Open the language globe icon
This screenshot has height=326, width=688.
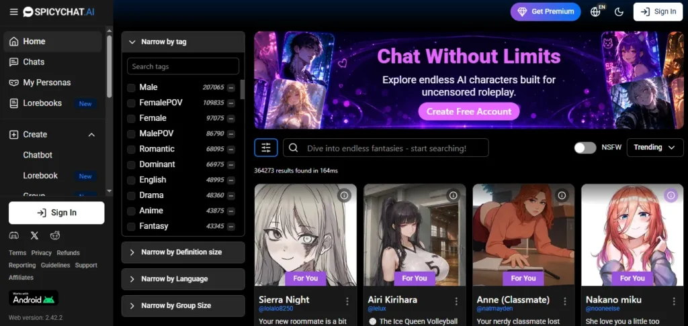pyautogui.click(x=596, y=12)
